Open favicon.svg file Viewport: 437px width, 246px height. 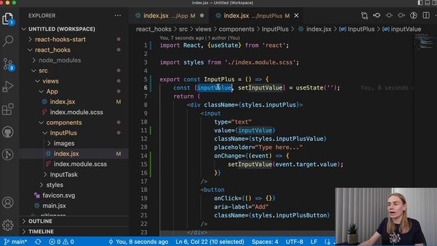59,195
